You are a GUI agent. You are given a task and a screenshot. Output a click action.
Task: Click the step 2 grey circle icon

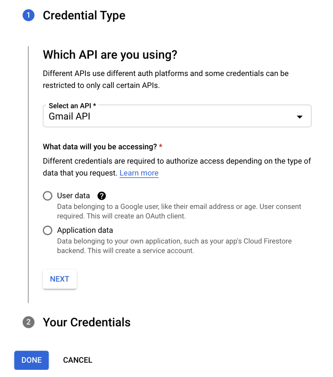point(28,322)
